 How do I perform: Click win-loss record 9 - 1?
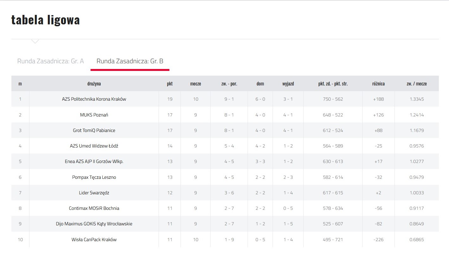[x=229, y=99]
